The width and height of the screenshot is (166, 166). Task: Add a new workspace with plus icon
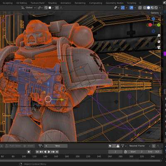tap(140, 3)
